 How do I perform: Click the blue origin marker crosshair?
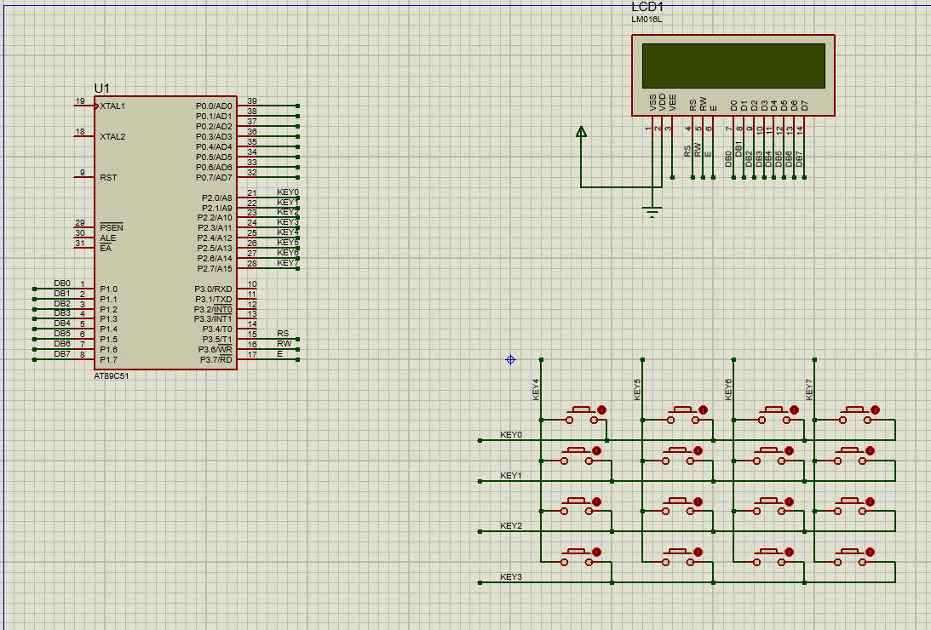[x=510, y=359]
